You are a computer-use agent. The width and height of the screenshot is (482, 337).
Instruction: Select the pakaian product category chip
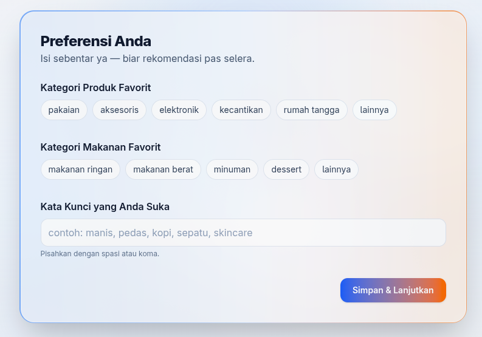(64, 110)
